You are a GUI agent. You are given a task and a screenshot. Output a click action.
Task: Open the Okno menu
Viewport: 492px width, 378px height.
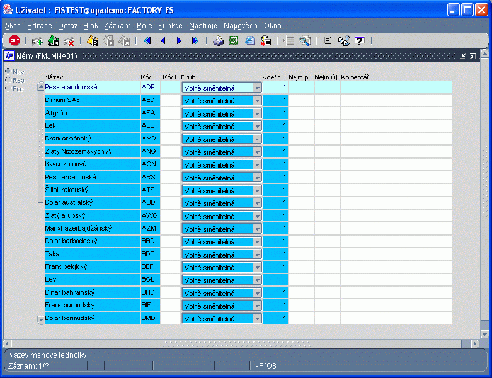click(273, 26)
